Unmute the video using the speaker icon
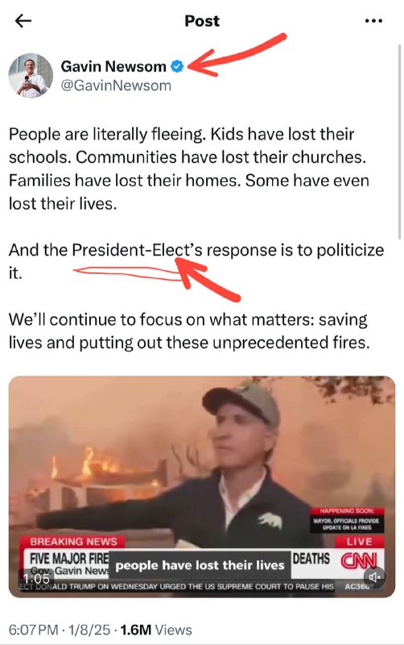 click(374, 577)
